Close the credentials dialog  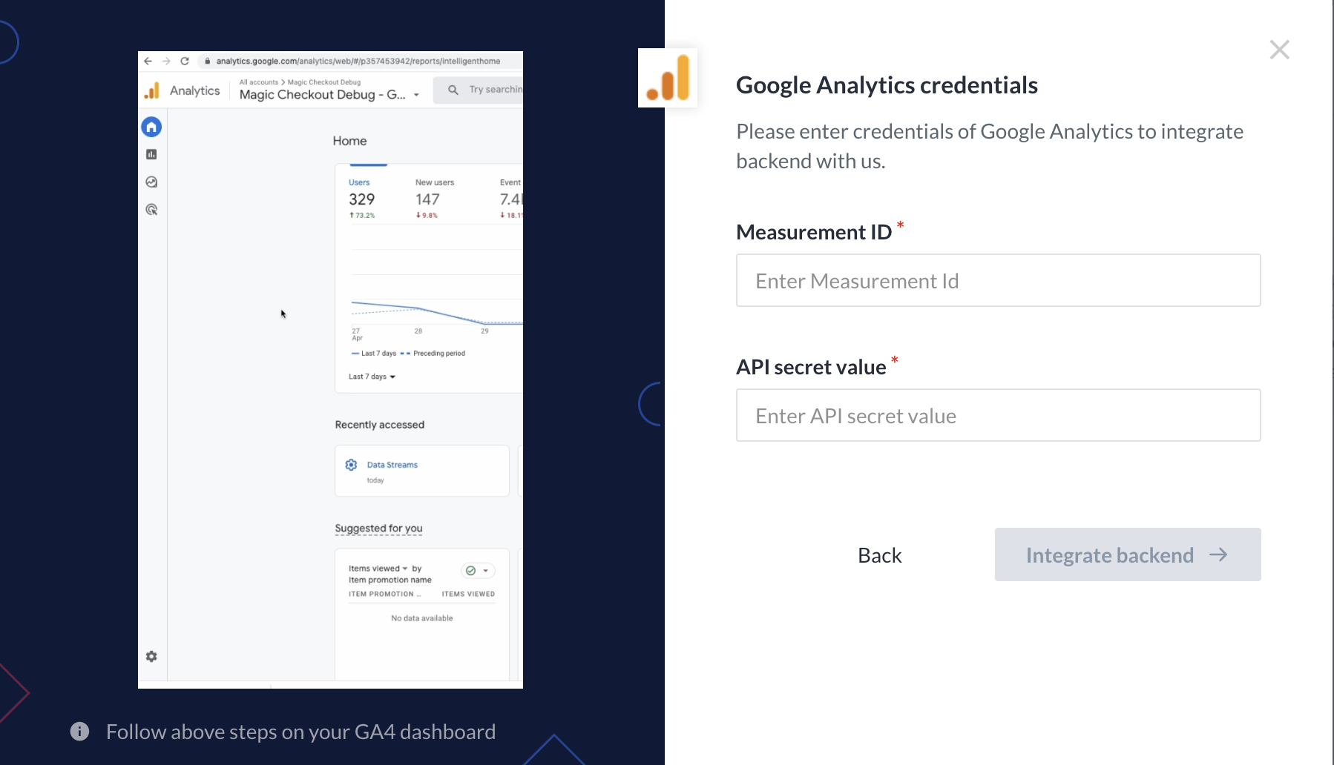pyautogui.click(x=1279, y=50)
